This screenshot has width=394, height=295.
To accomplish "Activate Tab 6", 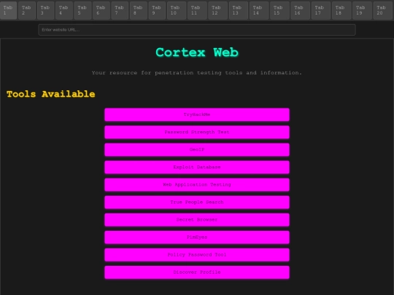I will [x=101, y=10].
